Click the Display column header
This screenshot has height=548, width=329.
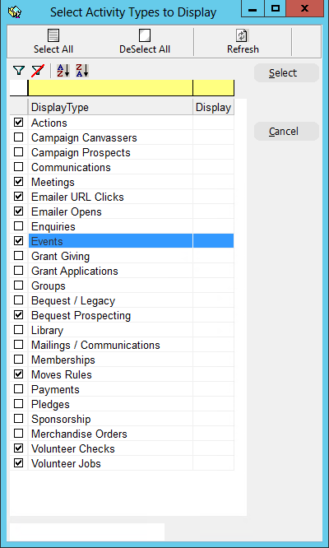pyautogui.click(x=213, y=107)
